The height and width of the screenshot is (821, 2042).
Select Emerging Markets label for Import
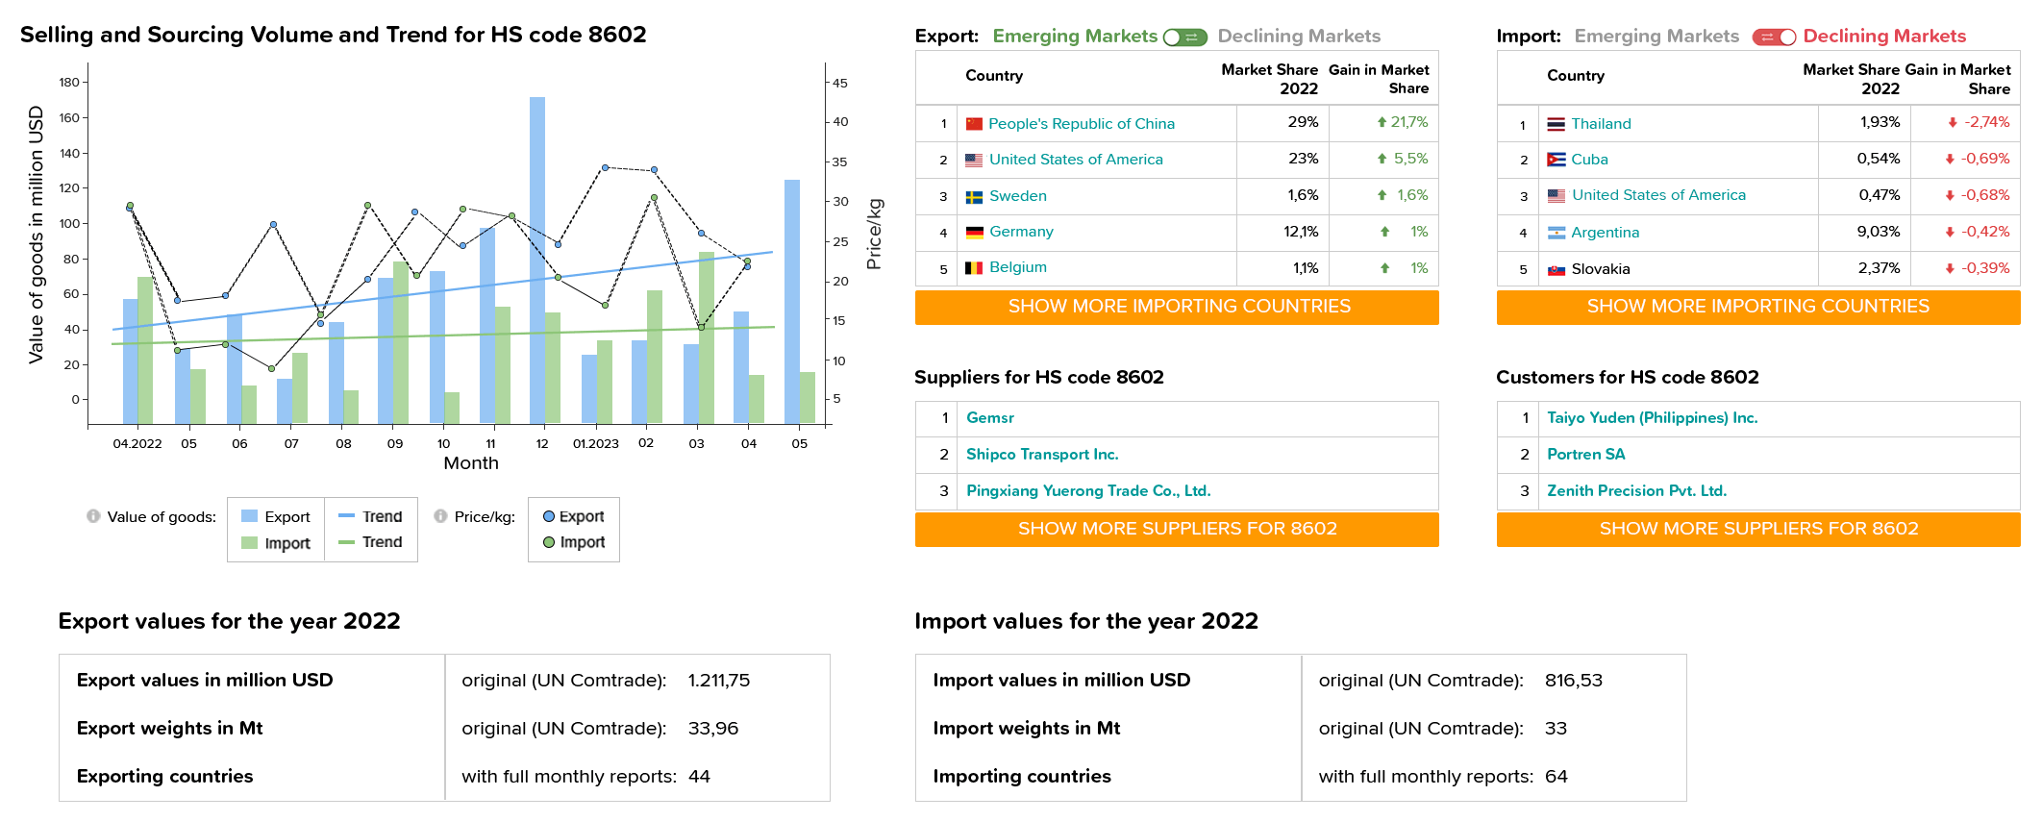(1656, 37)
